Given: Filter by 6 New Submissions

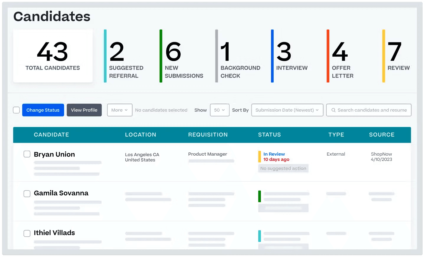Looking at the screenshot, I should (182, 56).
